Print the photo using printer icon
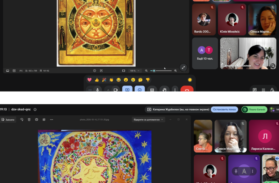The image size is (279, 183). (37, 119)
